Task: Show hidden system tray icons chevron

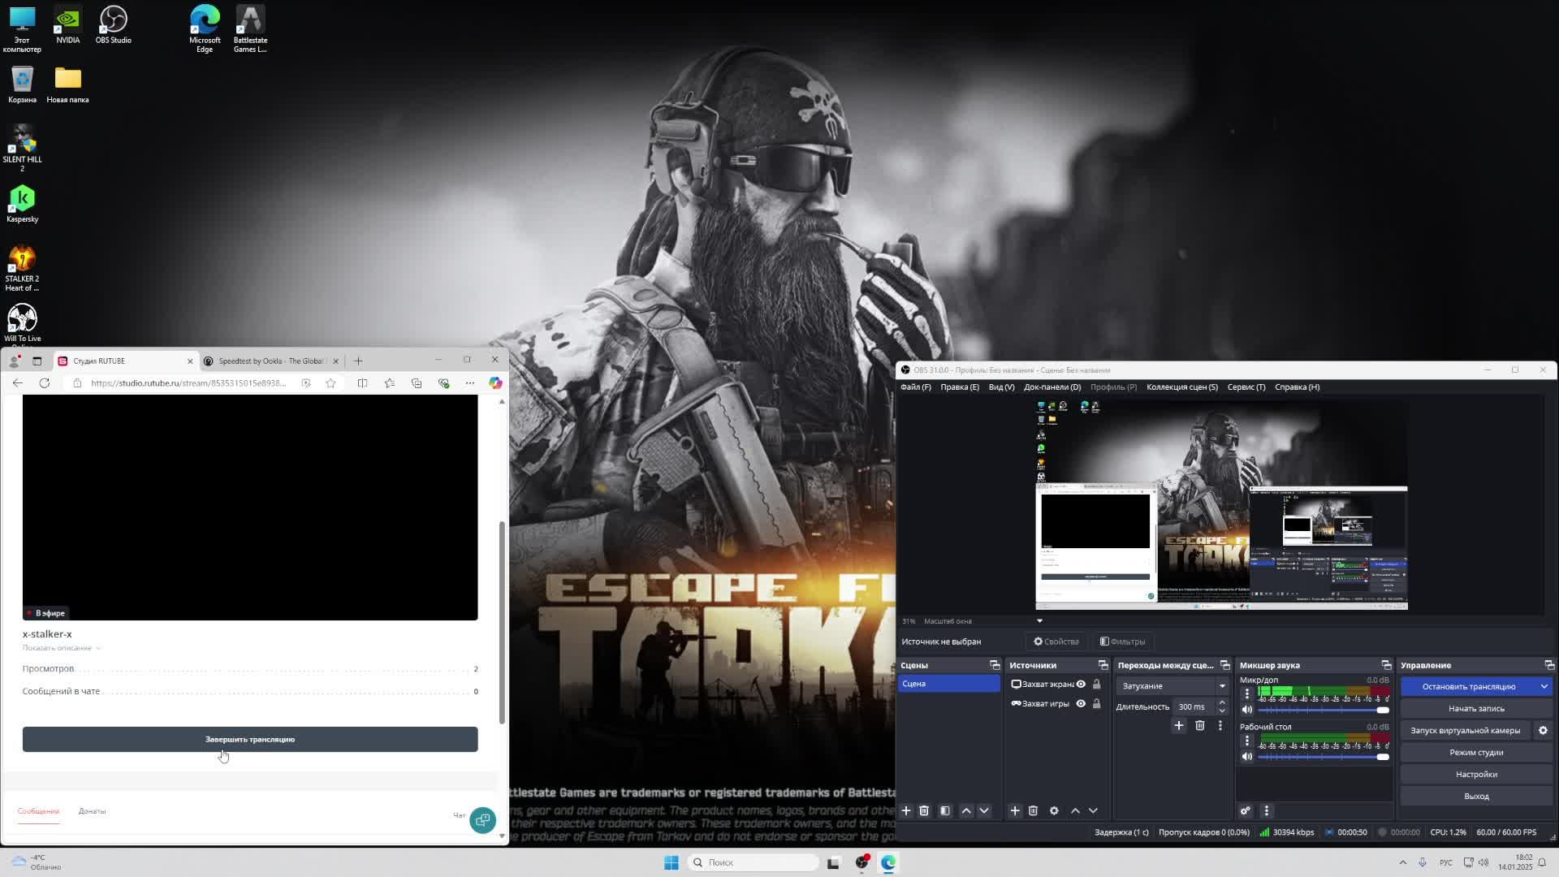Action: pos(1402,862)
